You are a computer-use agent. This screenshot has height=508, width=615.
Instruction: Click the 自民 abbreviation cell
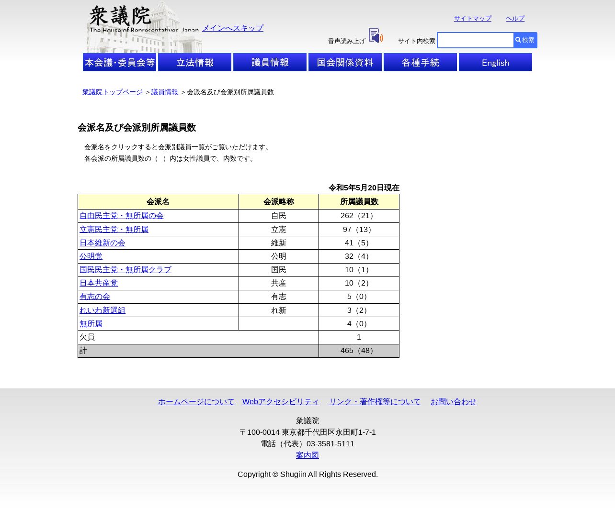[279, 216]
